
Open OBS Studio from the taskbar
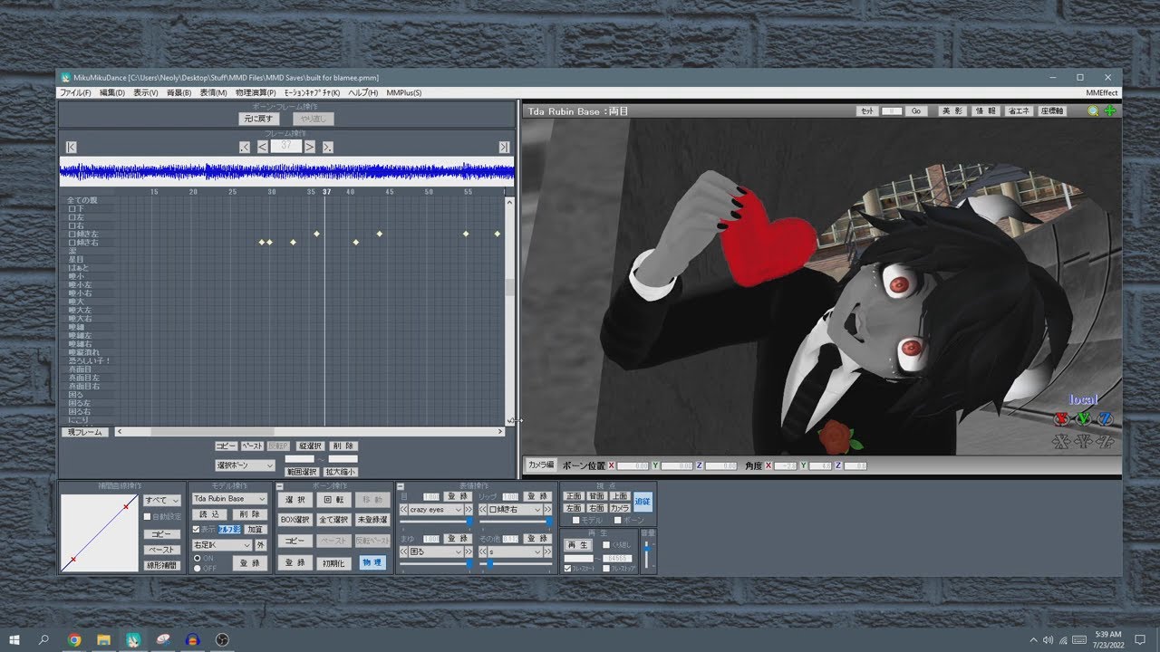click(x=223, y=639)
